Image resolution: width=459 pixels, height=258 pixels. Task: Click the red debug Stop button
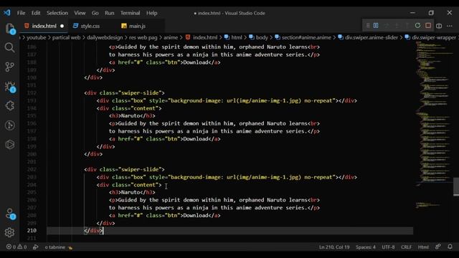point(428,26)
